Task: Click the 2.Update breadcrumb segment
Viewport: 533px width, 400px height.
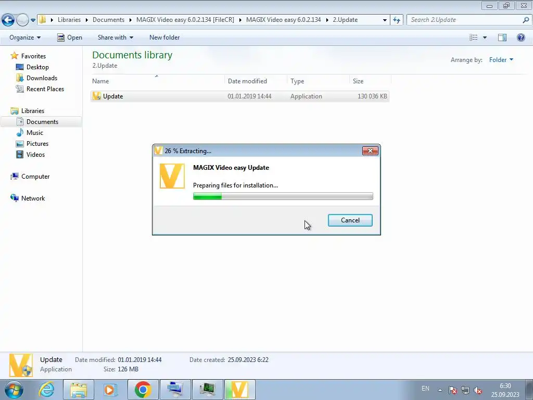Action: click(345, 20)
